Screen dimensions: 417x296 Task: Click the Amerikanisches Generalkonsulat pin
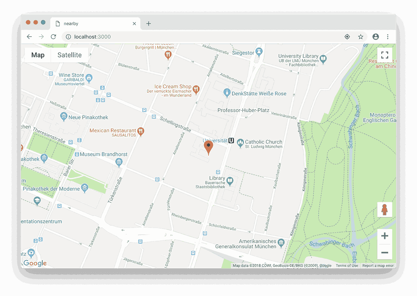281,243
